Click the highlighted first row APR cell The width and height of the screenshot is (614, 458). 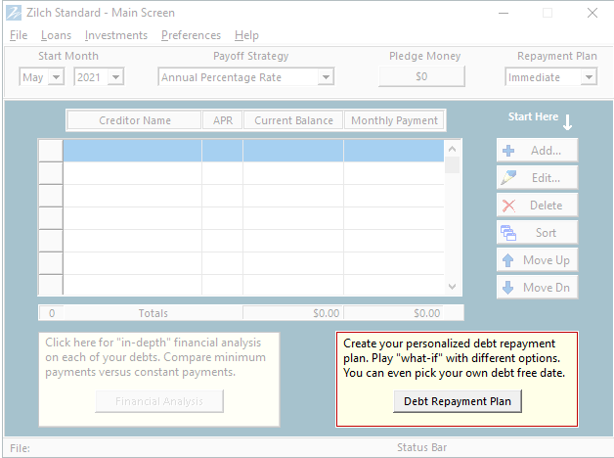point(222,151)
